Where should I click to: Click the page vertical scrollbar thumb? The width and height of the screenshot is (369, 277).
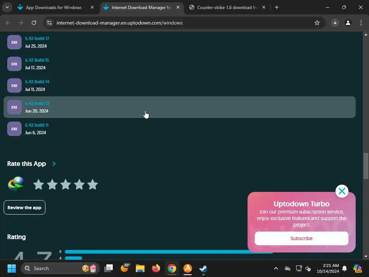point(366,166)
